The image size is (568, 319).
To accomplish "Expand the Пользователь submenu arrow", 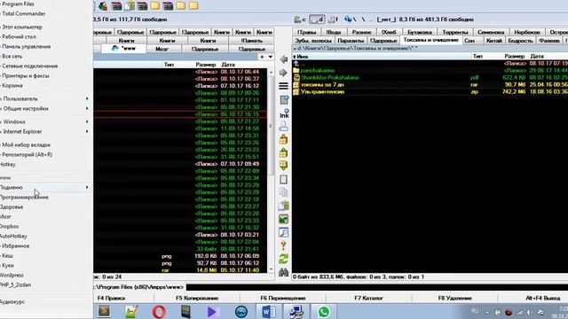I will point(87,98).
